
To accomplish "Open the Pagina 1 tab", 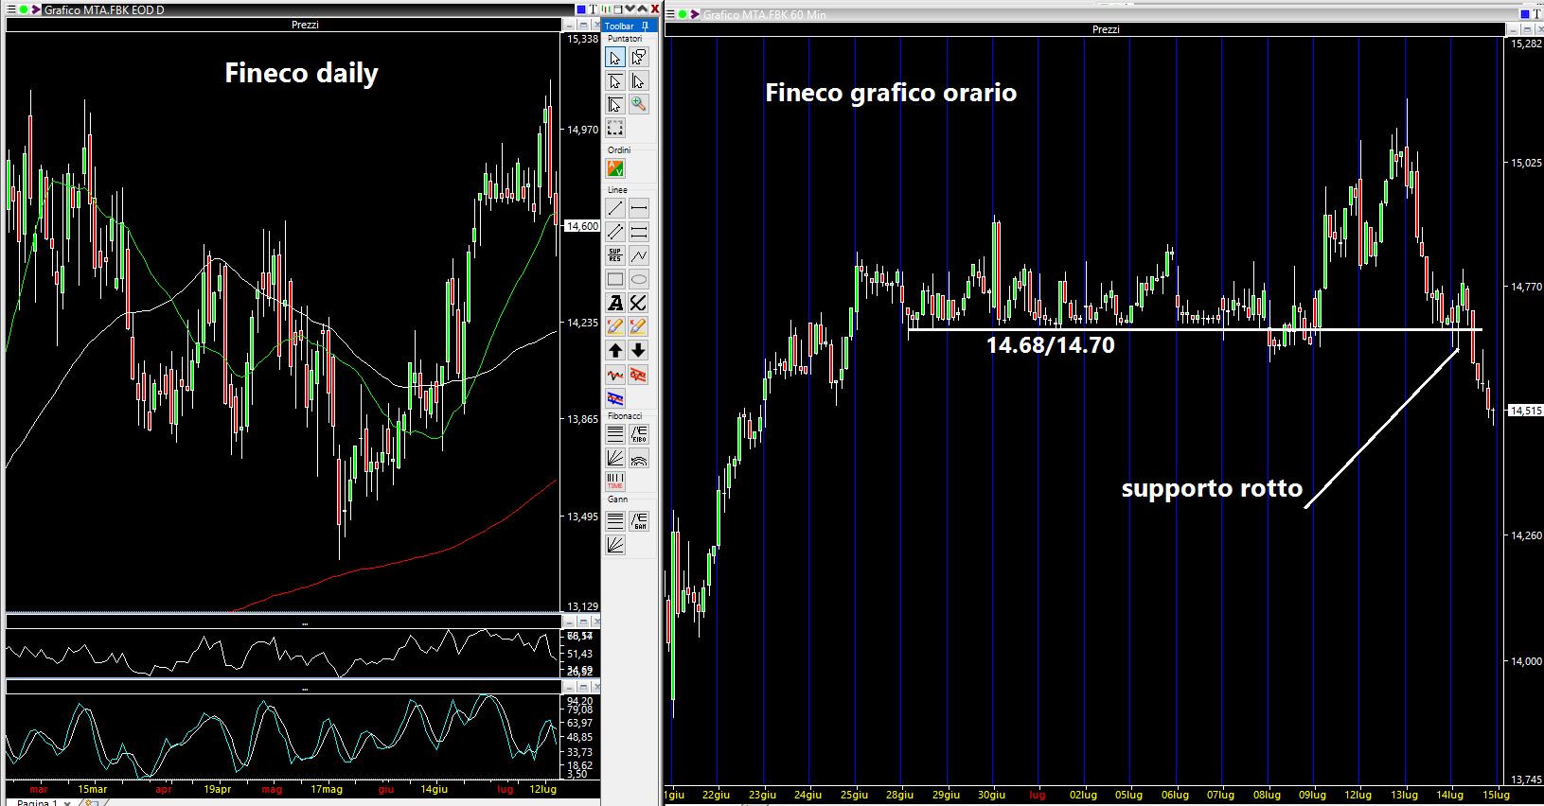I will coord(36,802).
